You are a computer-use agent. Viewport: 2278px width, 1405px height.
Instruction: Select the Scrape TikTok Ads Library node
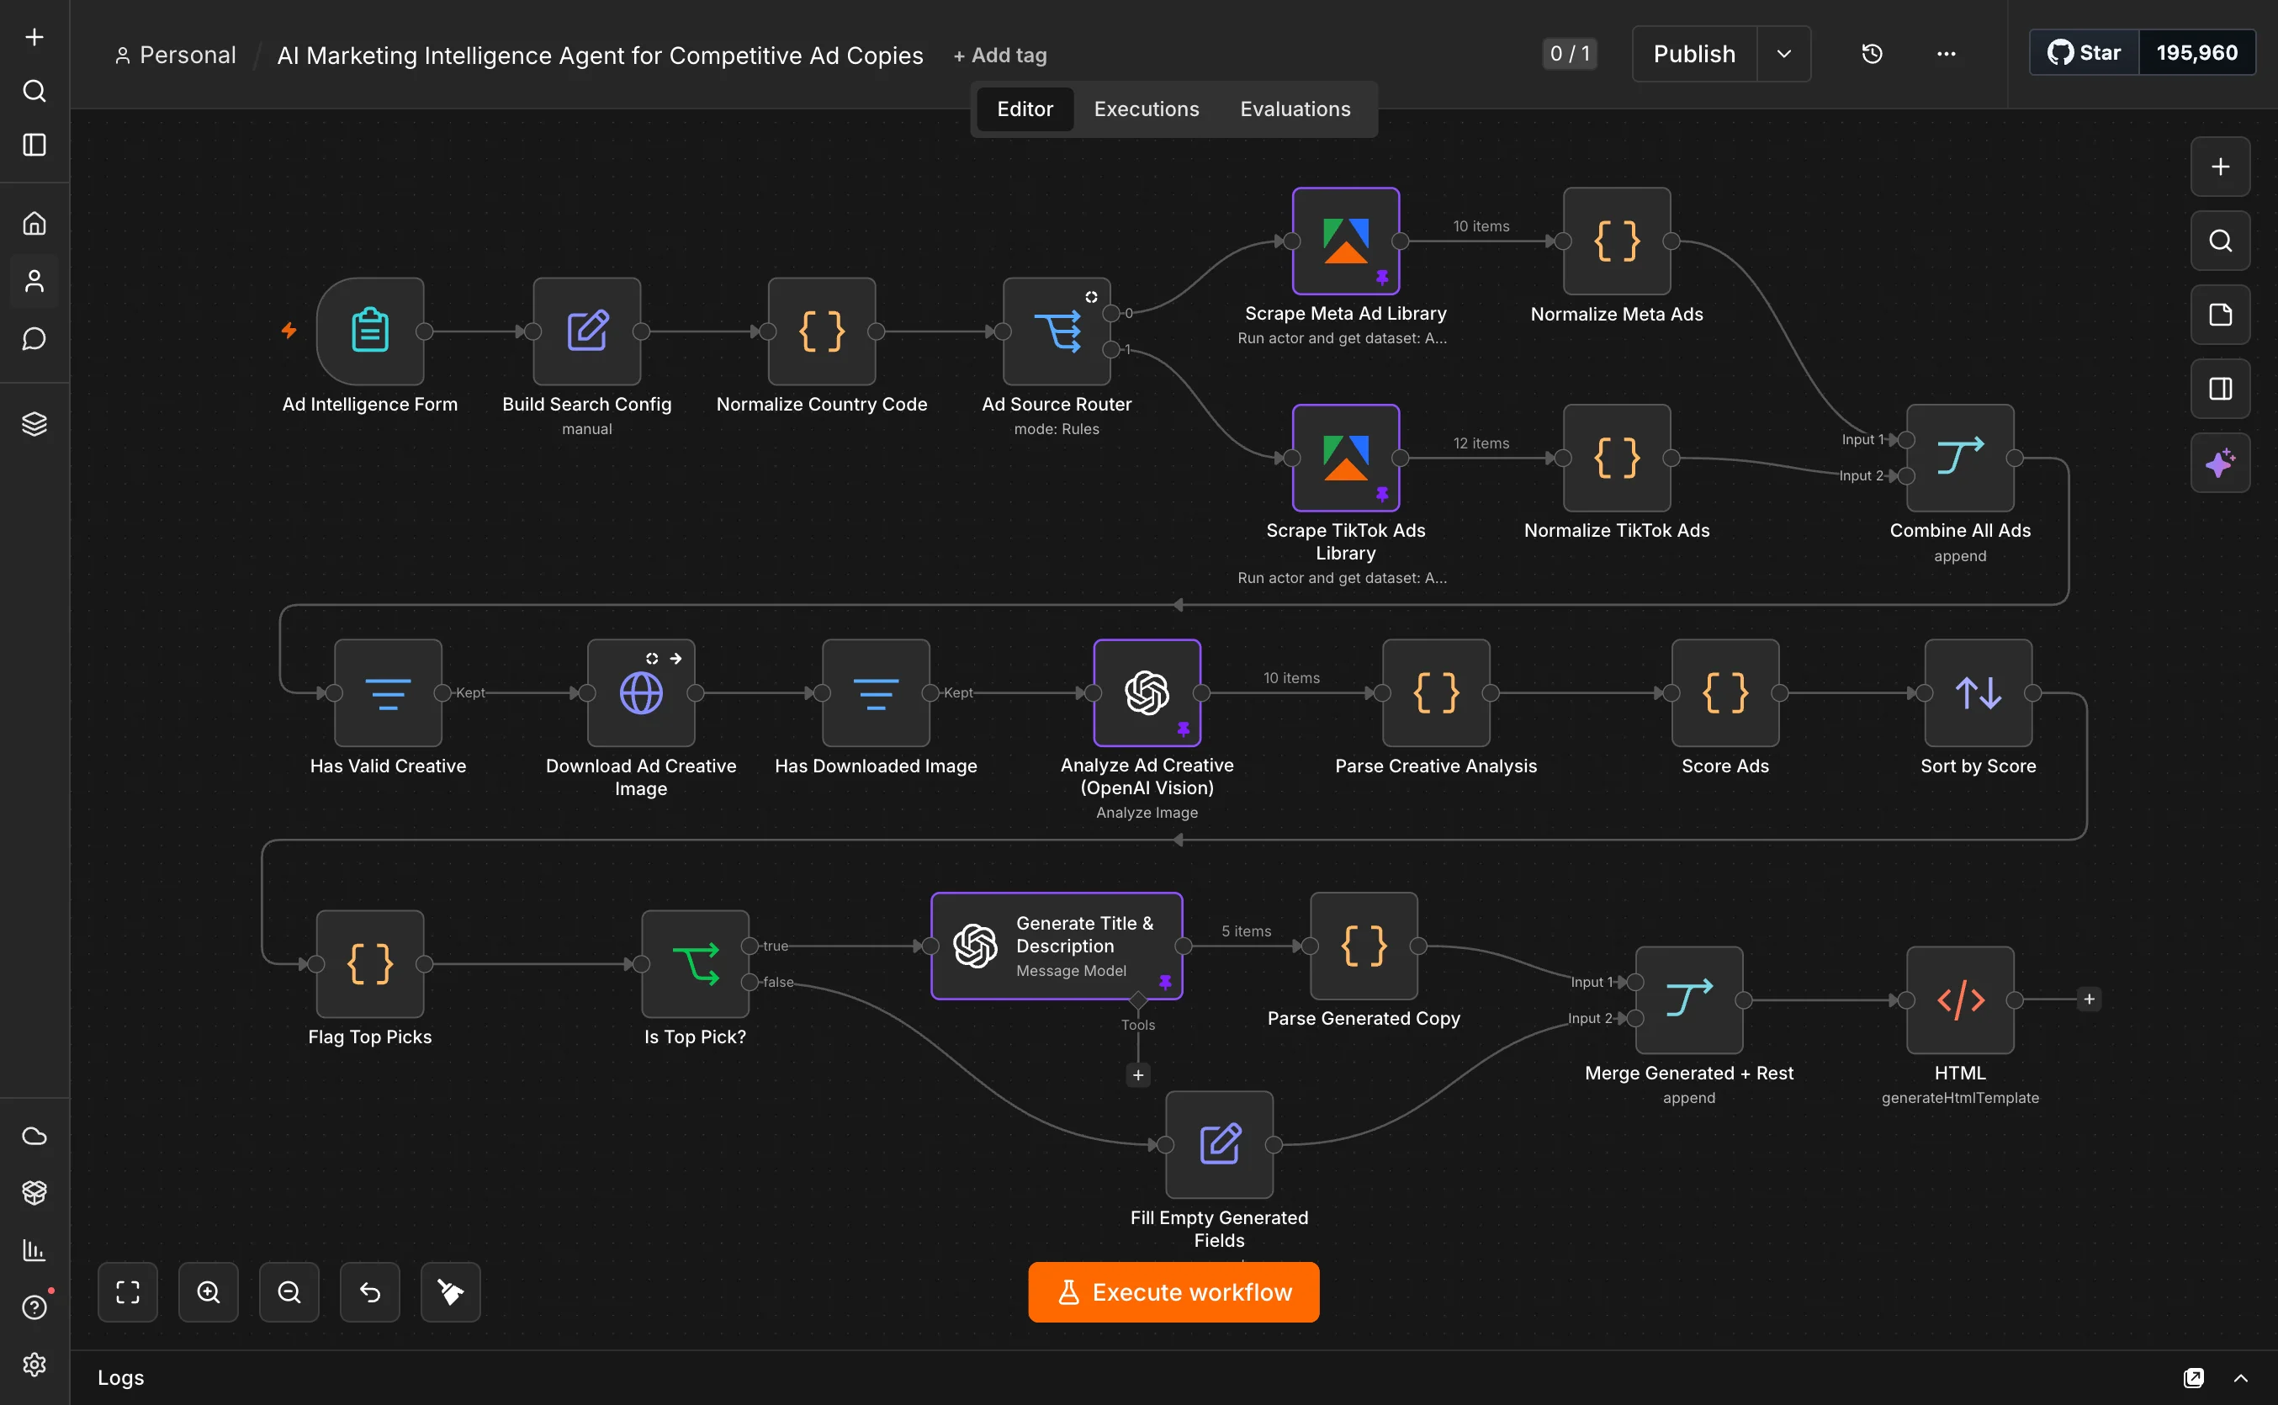click(1345, 457)
